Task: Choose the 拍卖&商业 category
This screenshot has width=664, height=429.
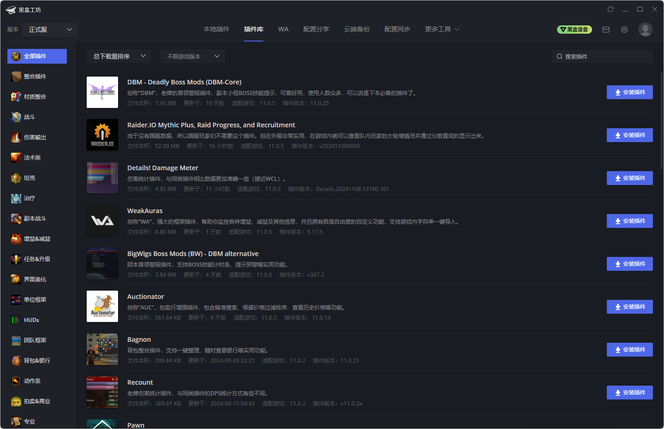Action: 37,401
